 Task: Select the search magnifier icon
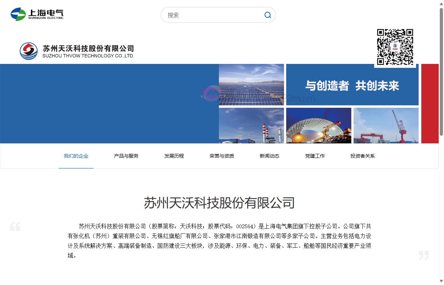click(x=267, y=15)
